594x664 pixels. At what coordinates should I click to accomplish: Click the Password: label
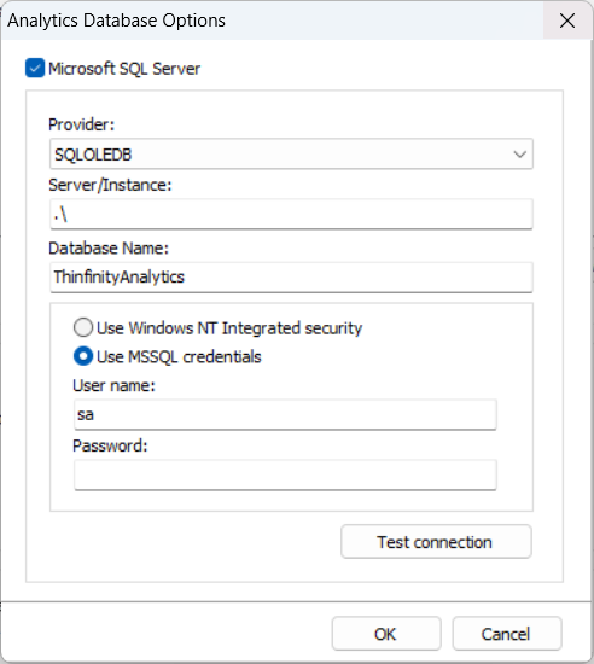click(x=110, y=445)
